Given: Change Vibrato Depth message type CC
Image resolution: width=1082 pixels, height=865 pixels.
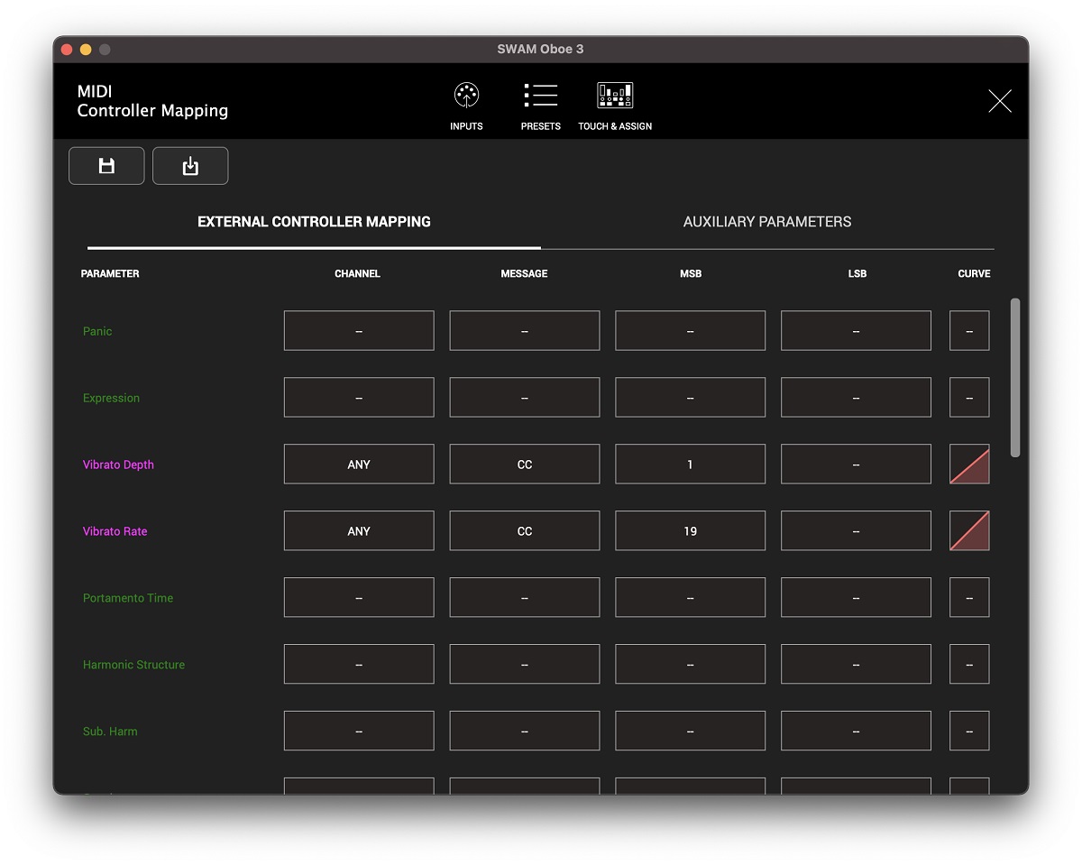Looking at the screenshot, I should click(x=525, y=465).
